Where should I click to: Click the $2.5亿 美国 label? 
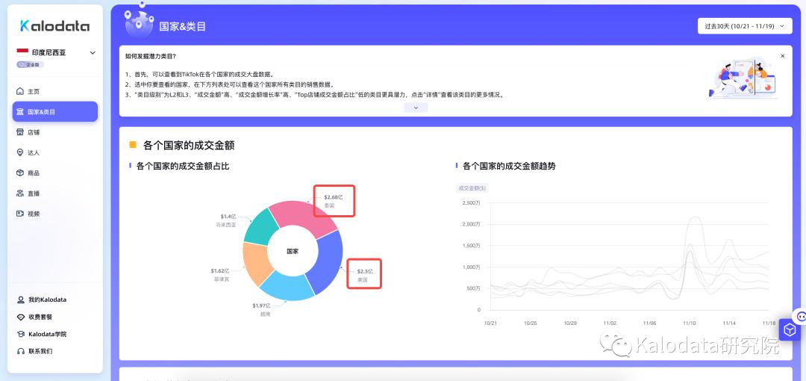[365, 275]
